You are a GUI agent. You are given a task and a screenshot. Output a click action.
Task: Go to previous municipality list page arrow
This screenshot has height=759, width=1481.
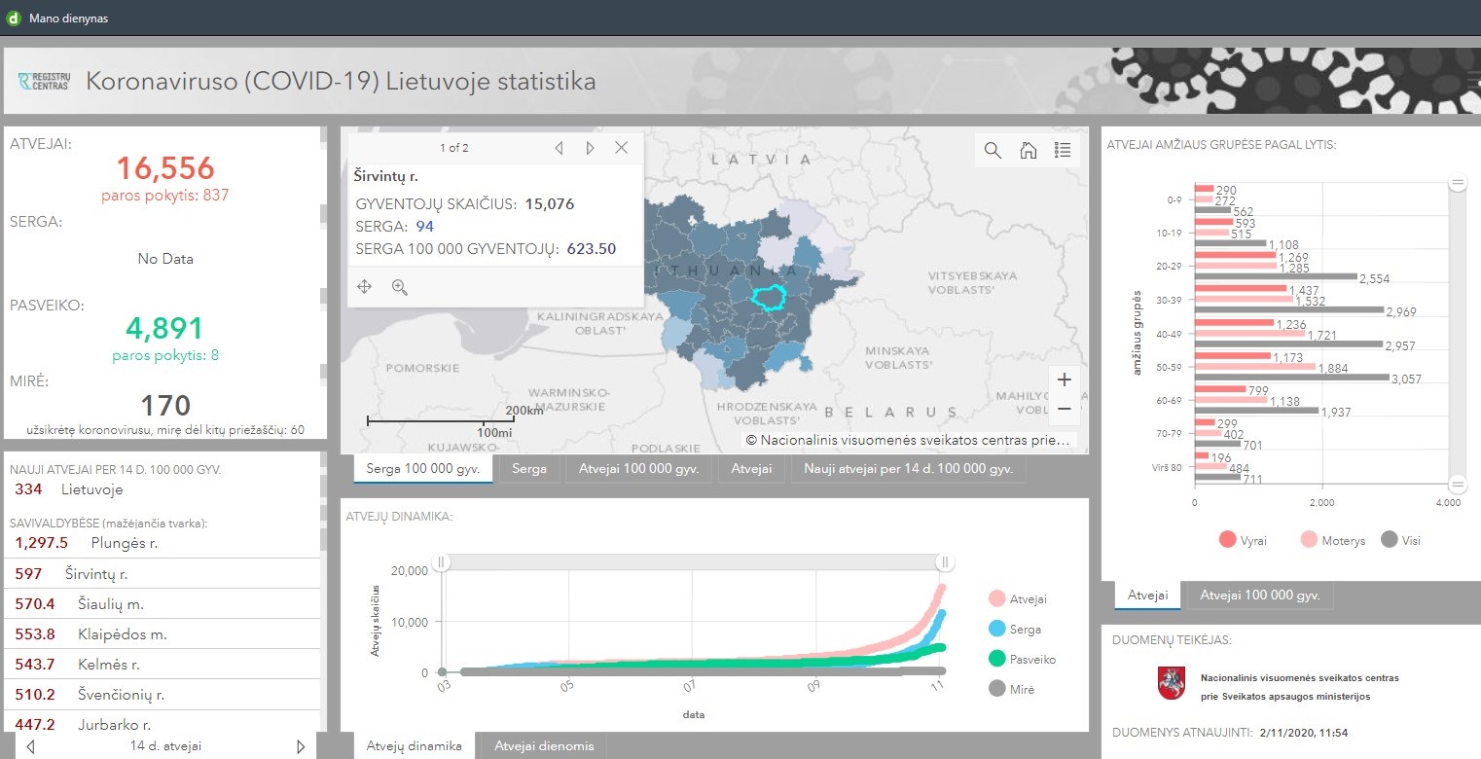coord(30,746)
